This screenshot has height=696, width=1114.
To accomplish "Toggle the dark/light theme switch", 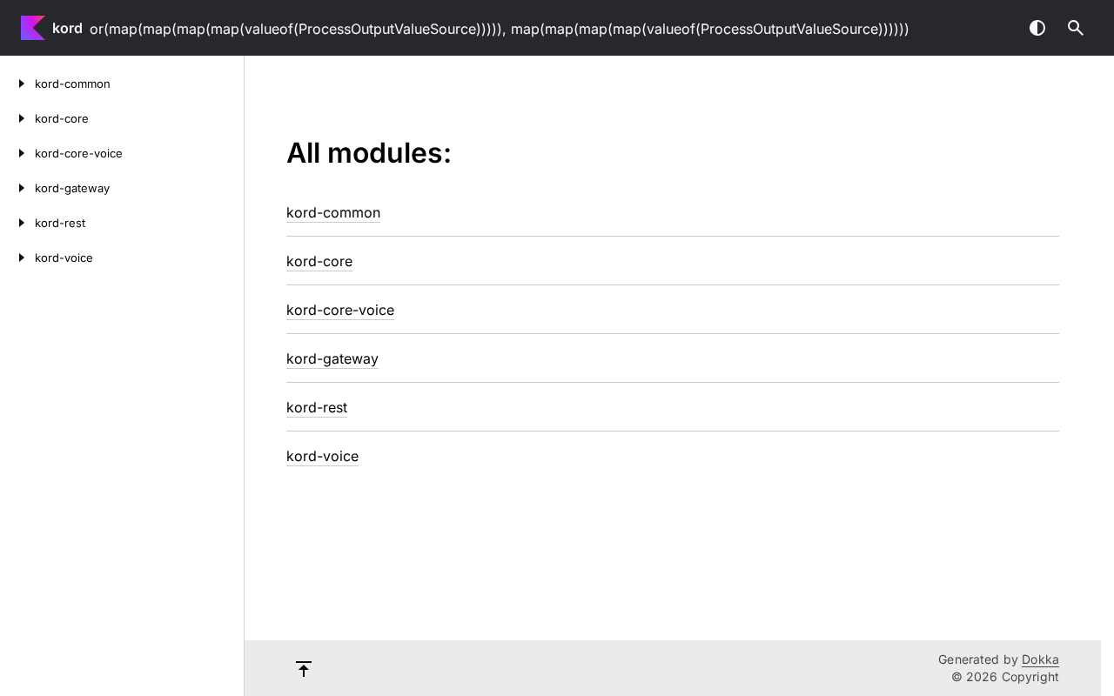I will click(1037, 28).
